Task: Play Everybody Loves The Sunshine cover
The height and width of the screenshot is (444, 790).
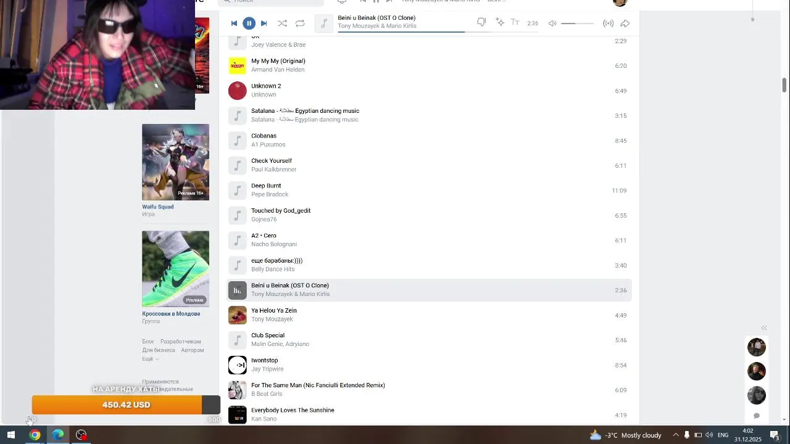Action: click(x=238, y=415)
